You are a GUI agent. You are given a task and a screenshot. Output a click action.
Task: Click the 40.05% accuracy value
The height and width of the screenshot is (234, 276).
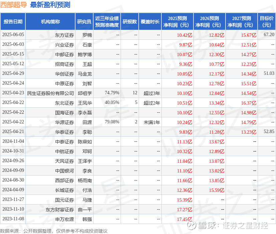pyautogui.click(x=112, y=102)
